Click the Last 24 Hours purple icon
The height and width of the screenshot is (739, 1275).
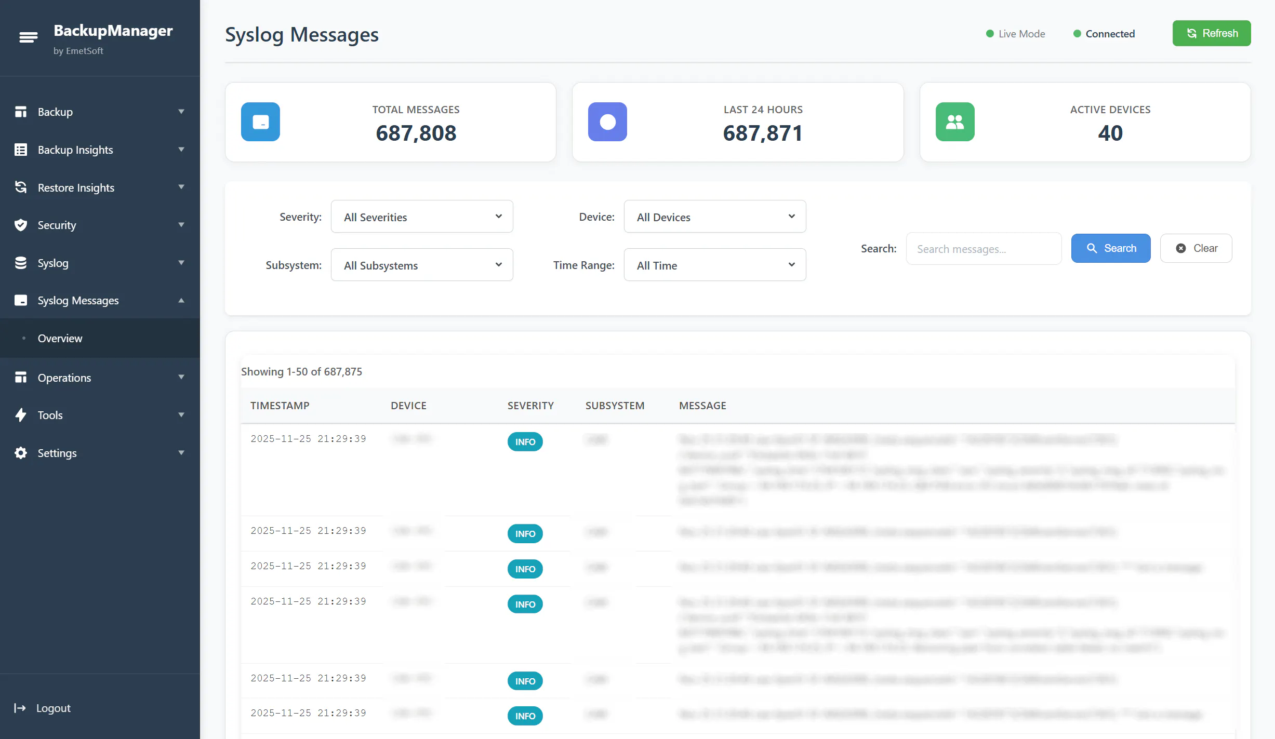point(607,122)
